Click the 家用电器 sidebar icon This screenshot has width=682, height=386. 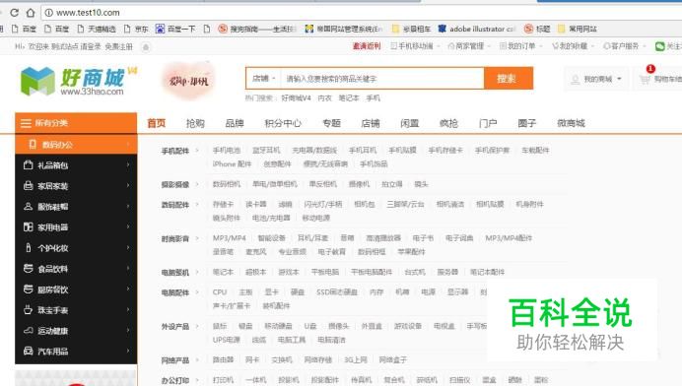29,226
